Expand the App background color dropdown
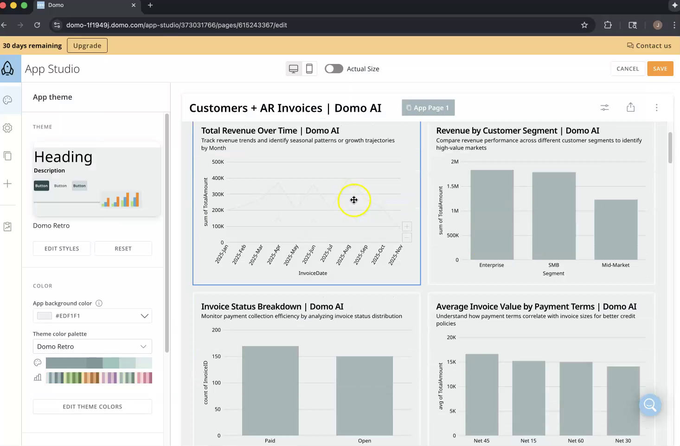 click(144, 316)
